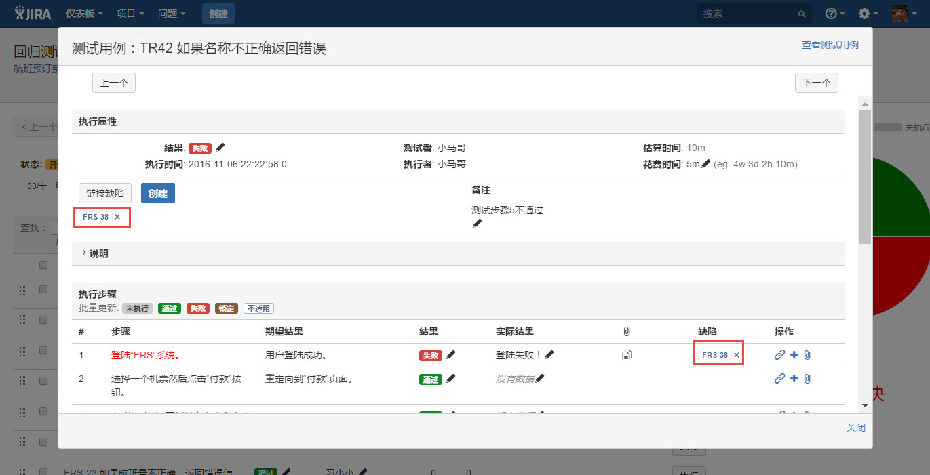Click the 失败 badge in step 1
The height and width of the screenshot is (475, 930).
point(431,355)
